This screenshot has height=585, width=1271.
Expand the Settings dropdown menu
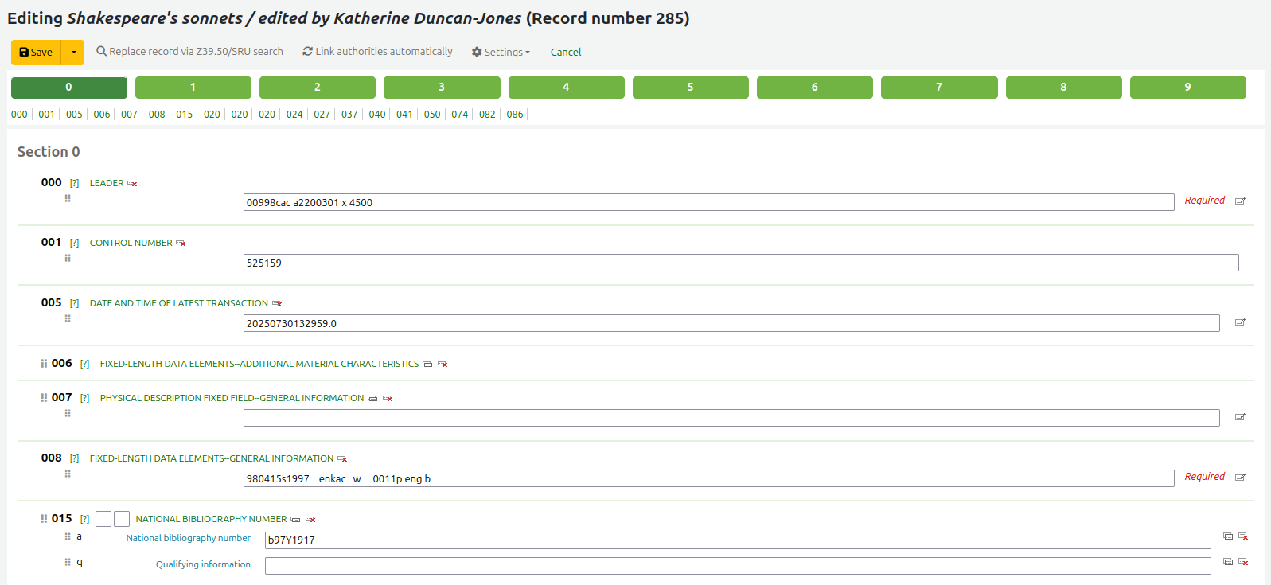501,53
